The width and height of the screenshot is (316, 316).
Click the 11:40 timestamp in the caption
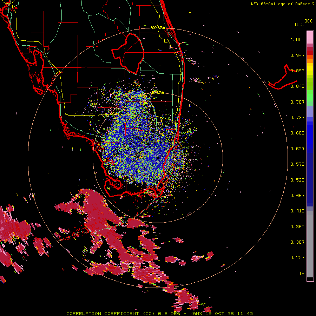pyautogui.click(x=244, y=314)
